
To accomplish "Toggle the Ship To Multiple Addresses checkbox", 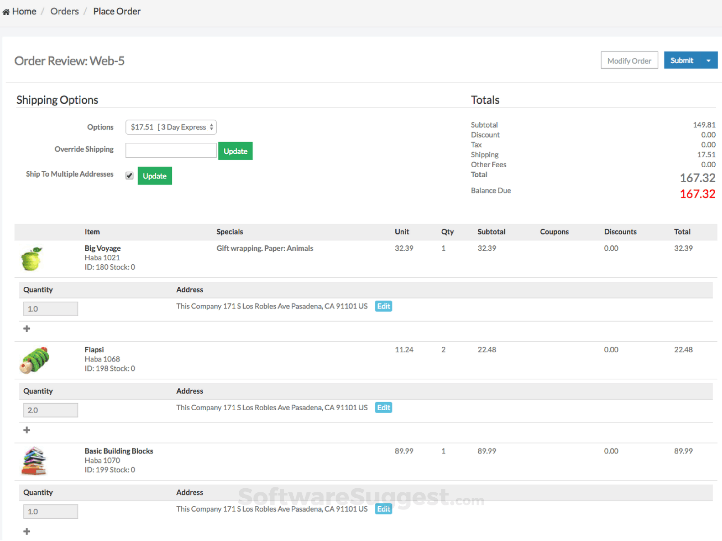I will coord(130,175).
